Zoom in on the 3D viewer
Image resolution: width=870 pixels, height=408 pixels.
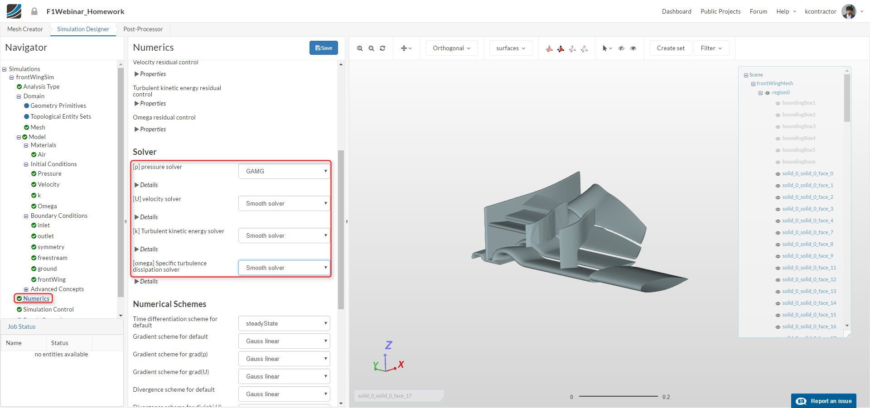[360, 48]
